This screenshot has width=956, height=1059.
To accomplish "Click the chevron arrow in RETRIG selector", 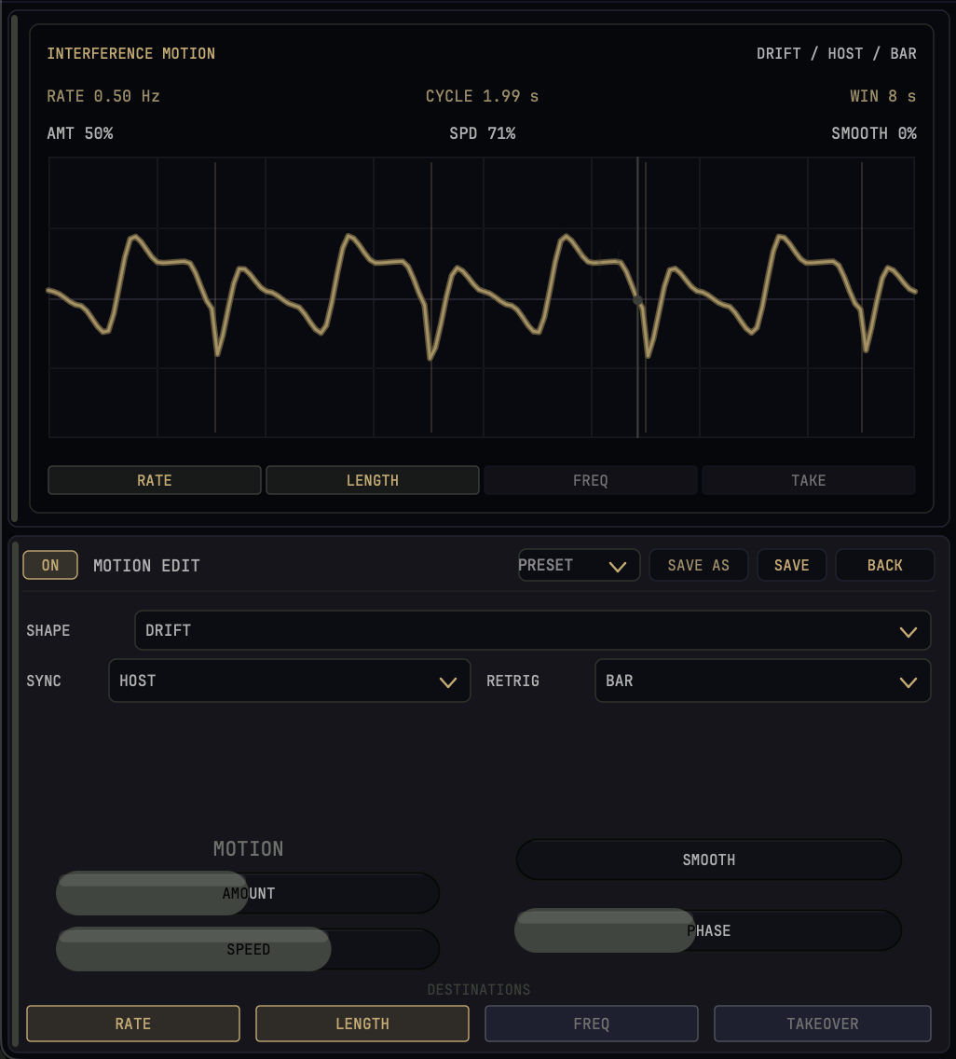I will (908, 682).
